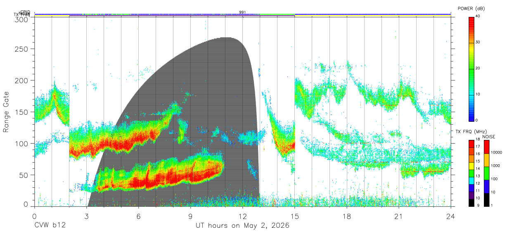Pick the black 9–10 MHz TX frequency swatch

pos(471,202)
